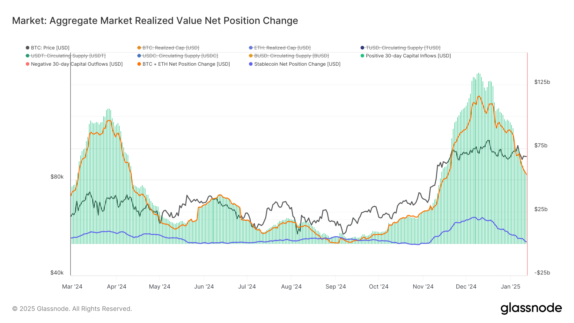Enable BUSD: Circulating Supply legend item
The image size is (574, 323).
[x=289, y=56]
